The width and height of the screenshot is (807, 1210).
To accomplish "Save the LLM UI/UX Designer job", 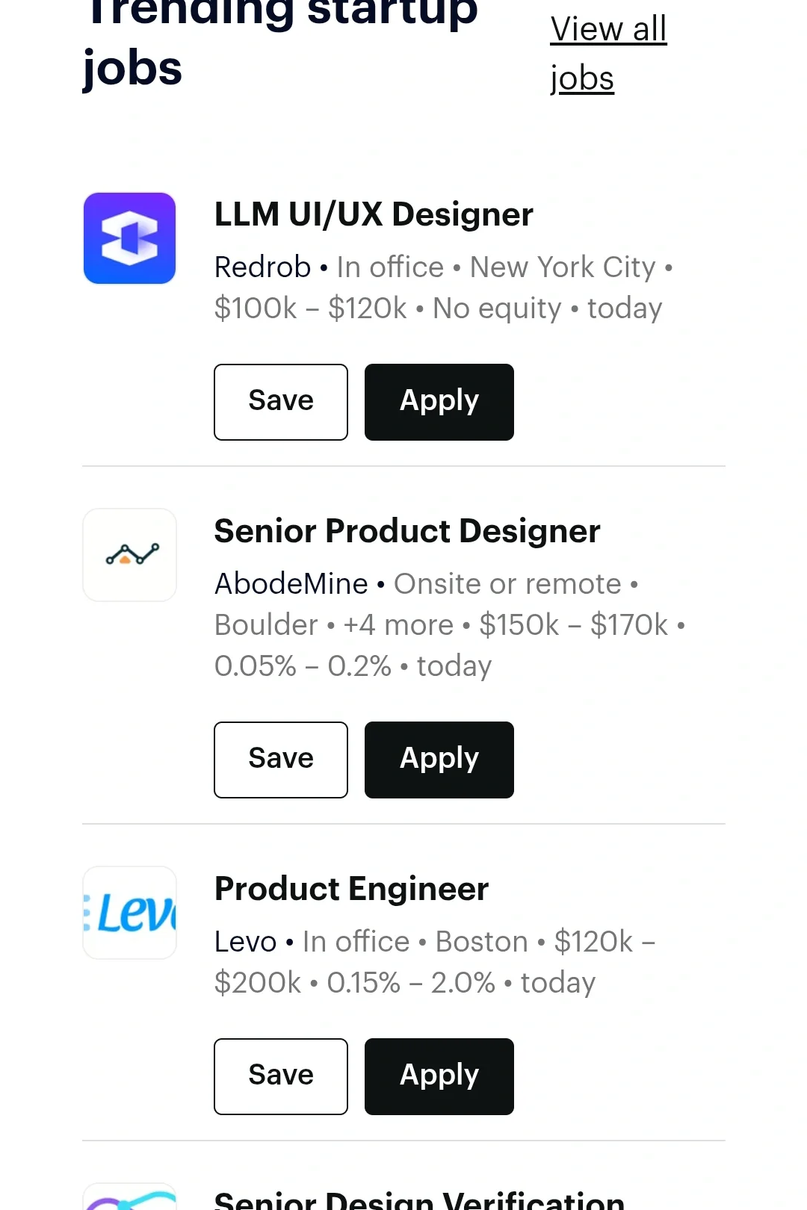I will [281, 402].
